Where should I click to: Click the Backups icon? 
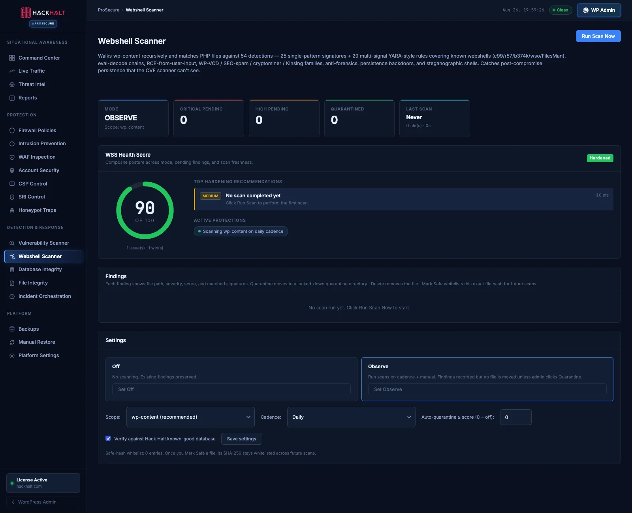[x=12, y=329]
